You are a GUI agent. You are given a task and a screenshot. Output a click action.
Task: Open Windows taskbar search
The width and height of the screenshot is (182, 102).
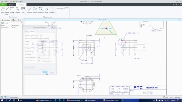click(x=6, y=100)
